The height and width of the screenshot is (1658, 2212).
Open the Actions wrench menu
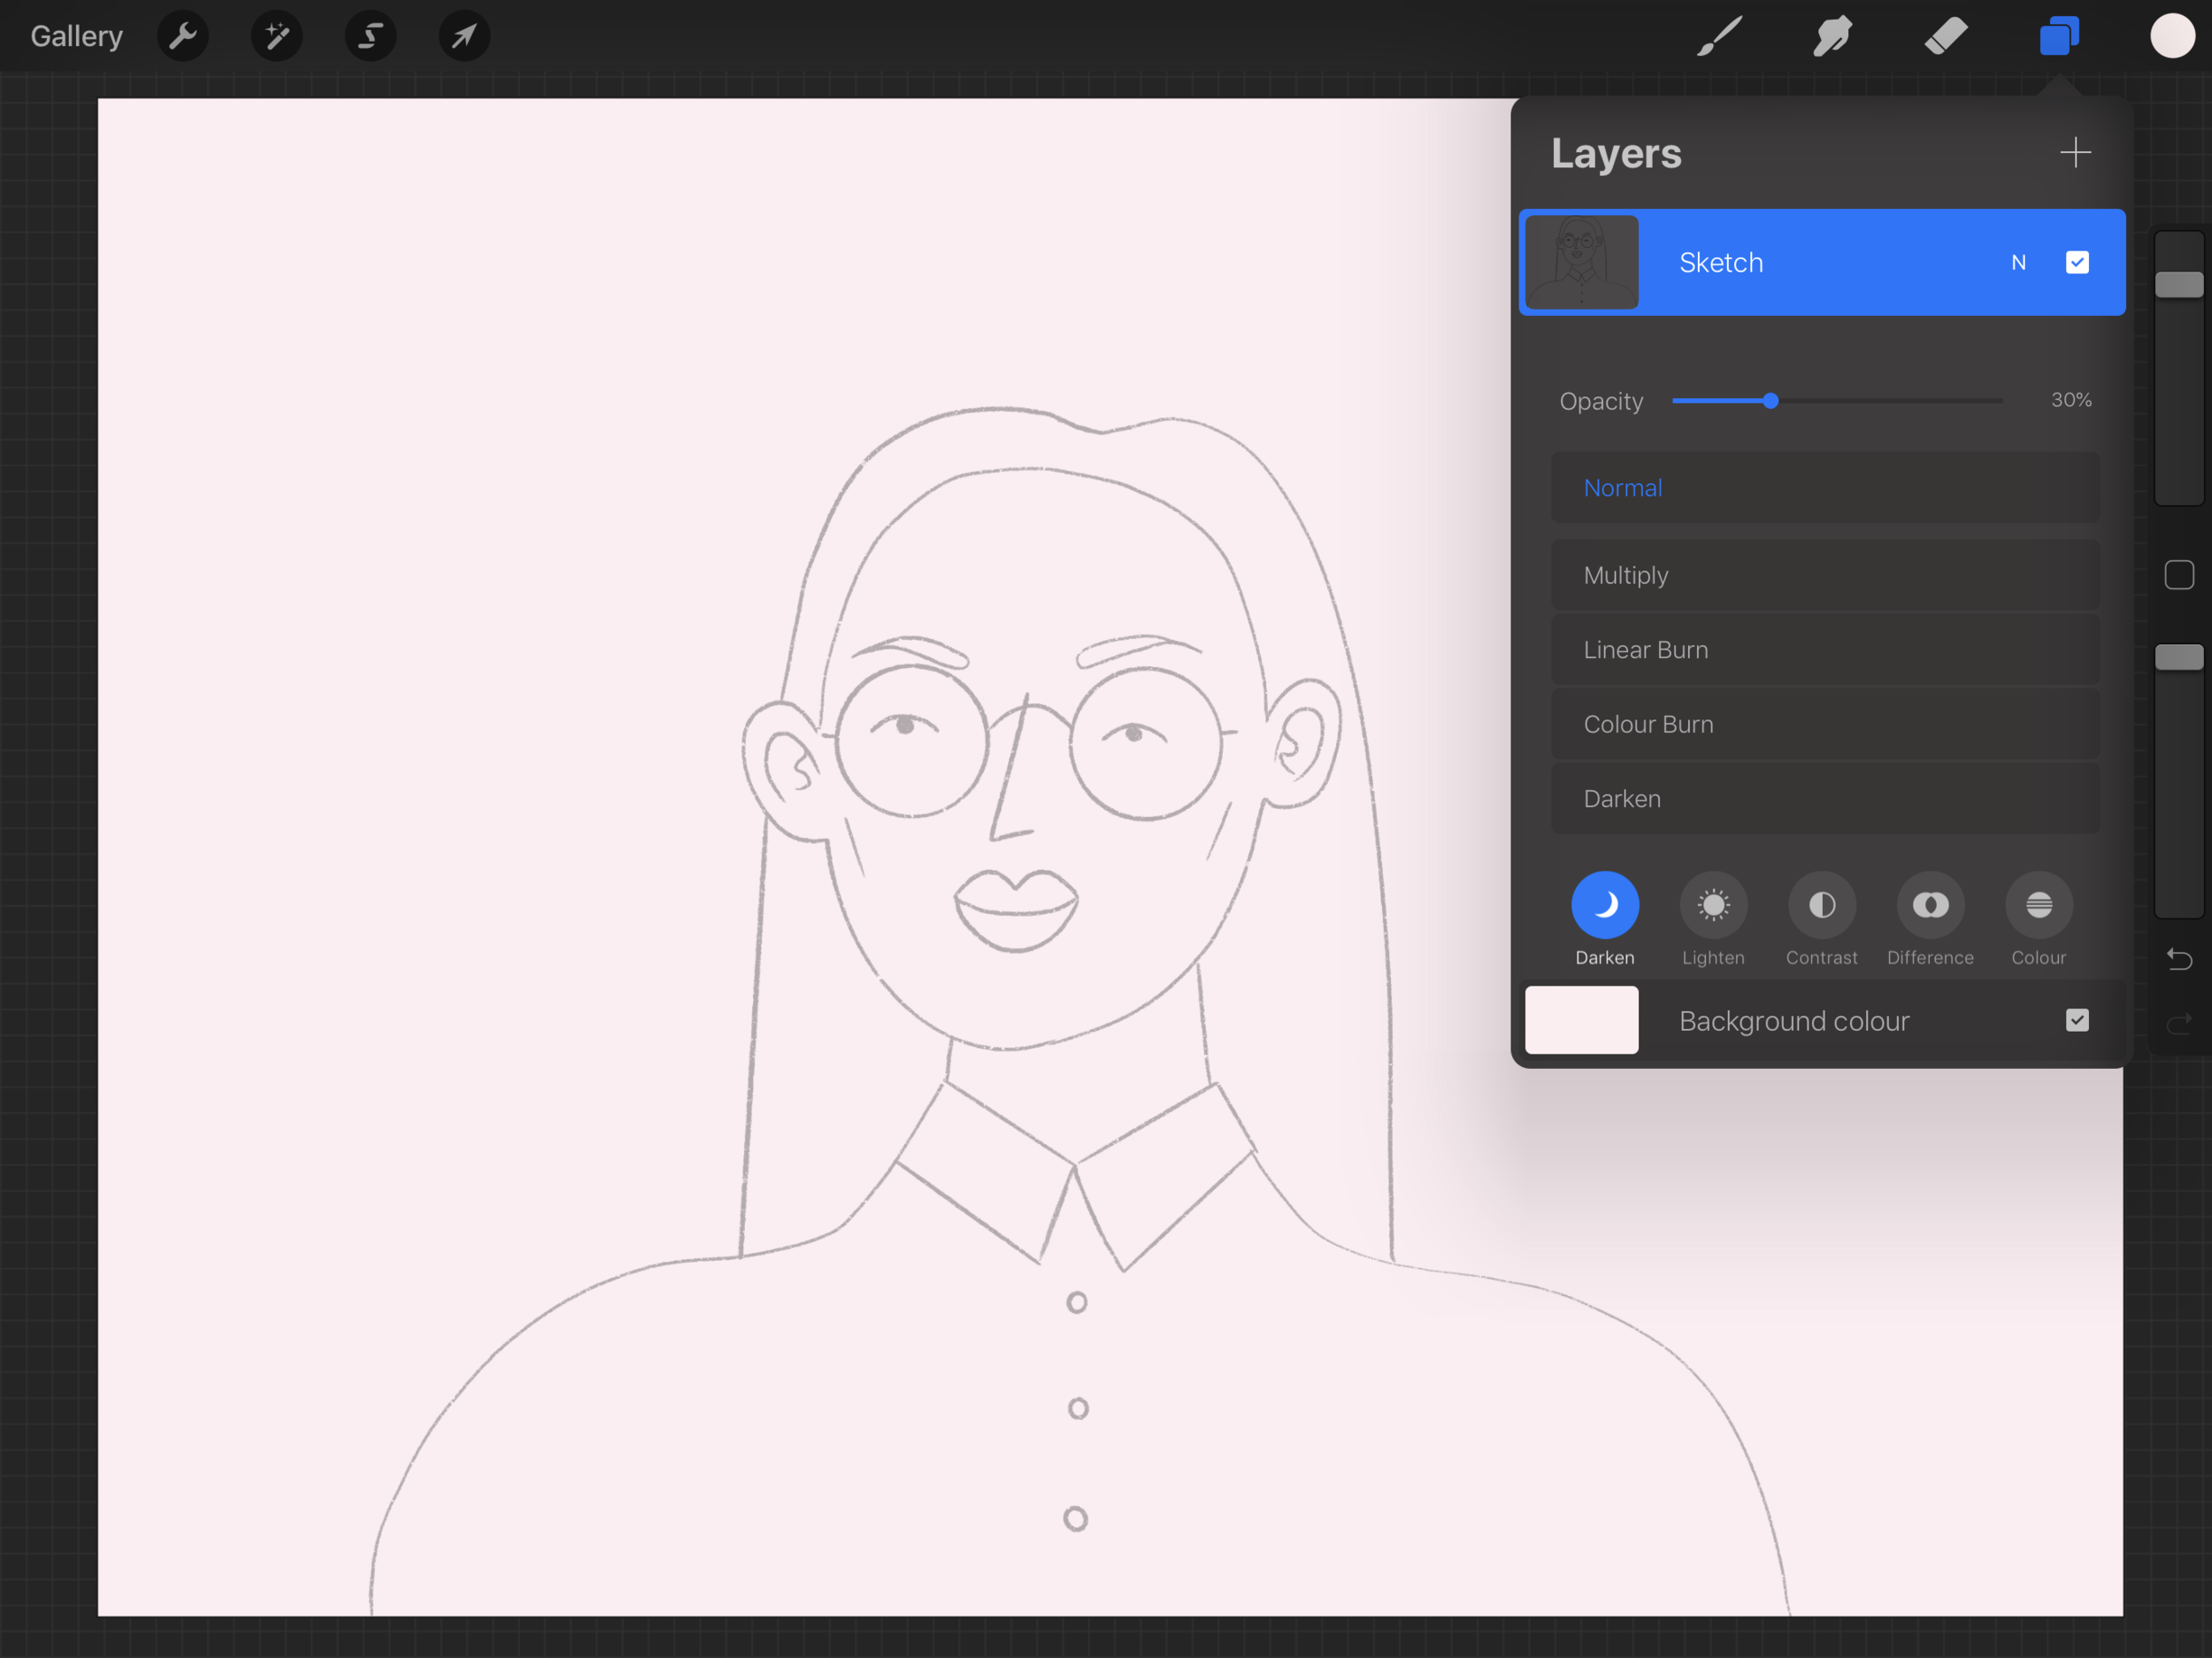coord(183,37)
